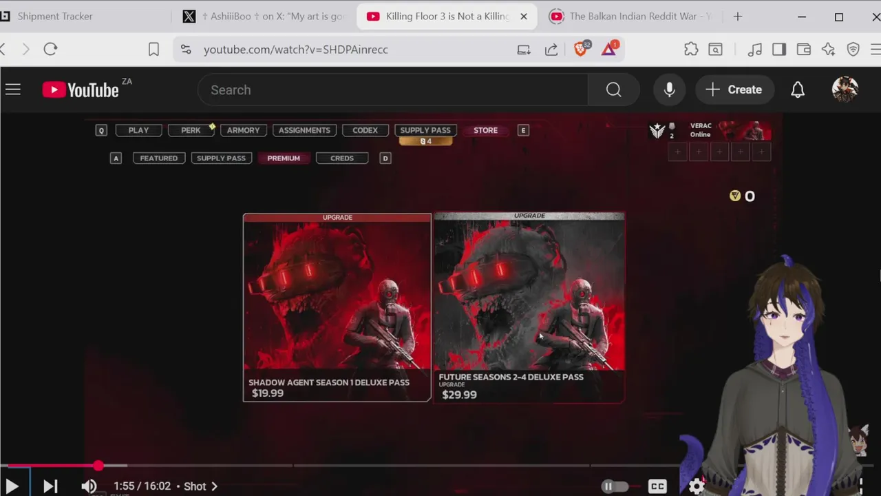The height and width of the screenshot is (496, 881).
Task: Switch to Balkan Indian Reddit War tab
Action: point(631,16)
